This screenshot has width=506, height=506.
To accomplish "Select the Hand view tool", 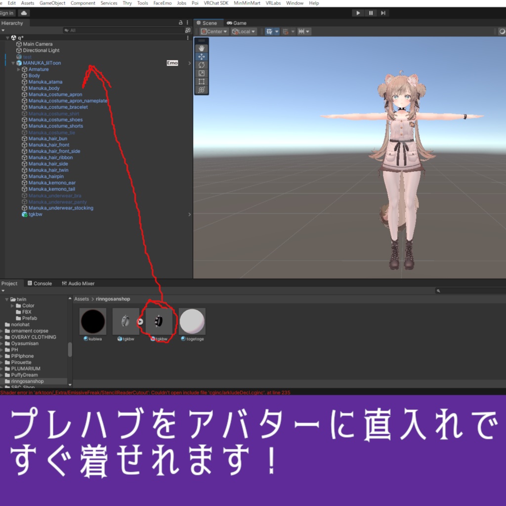I will (202, 48).
